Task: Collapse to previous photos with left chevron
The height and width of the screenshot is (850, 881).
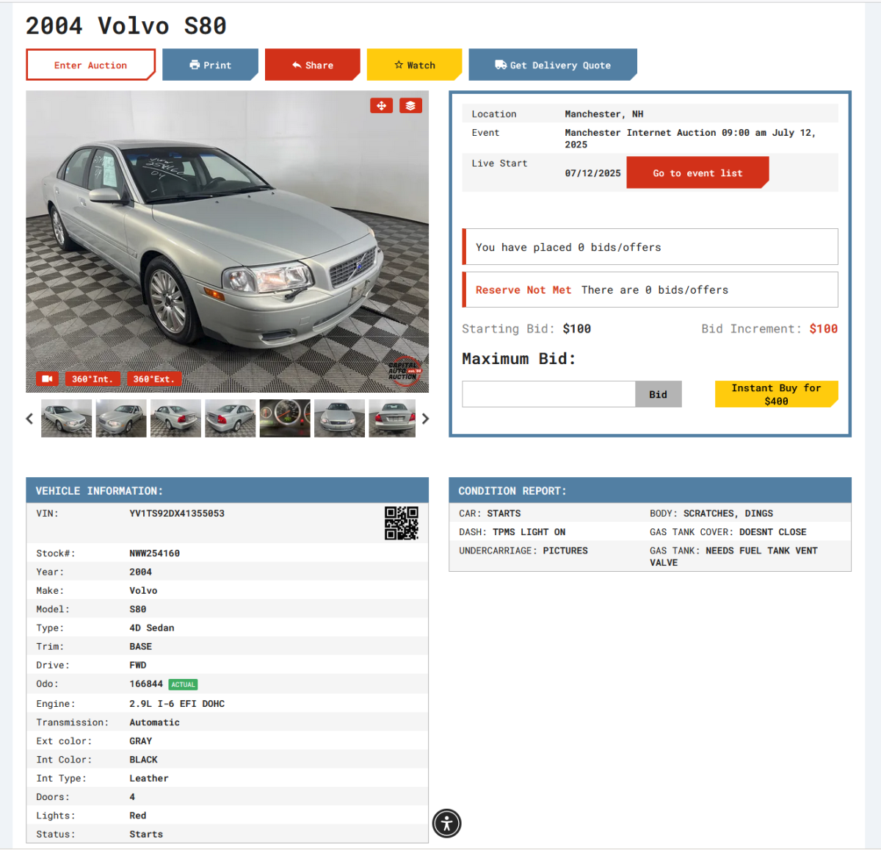Action: coord(29,418)
